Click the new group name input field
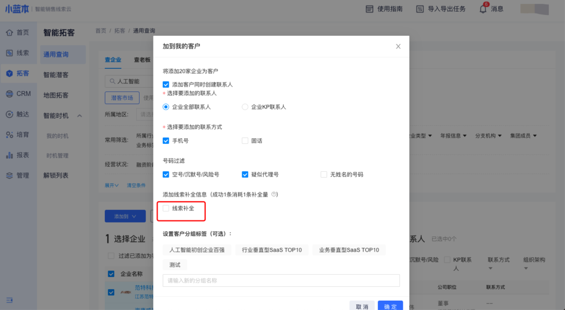 [x=281, y=281]
